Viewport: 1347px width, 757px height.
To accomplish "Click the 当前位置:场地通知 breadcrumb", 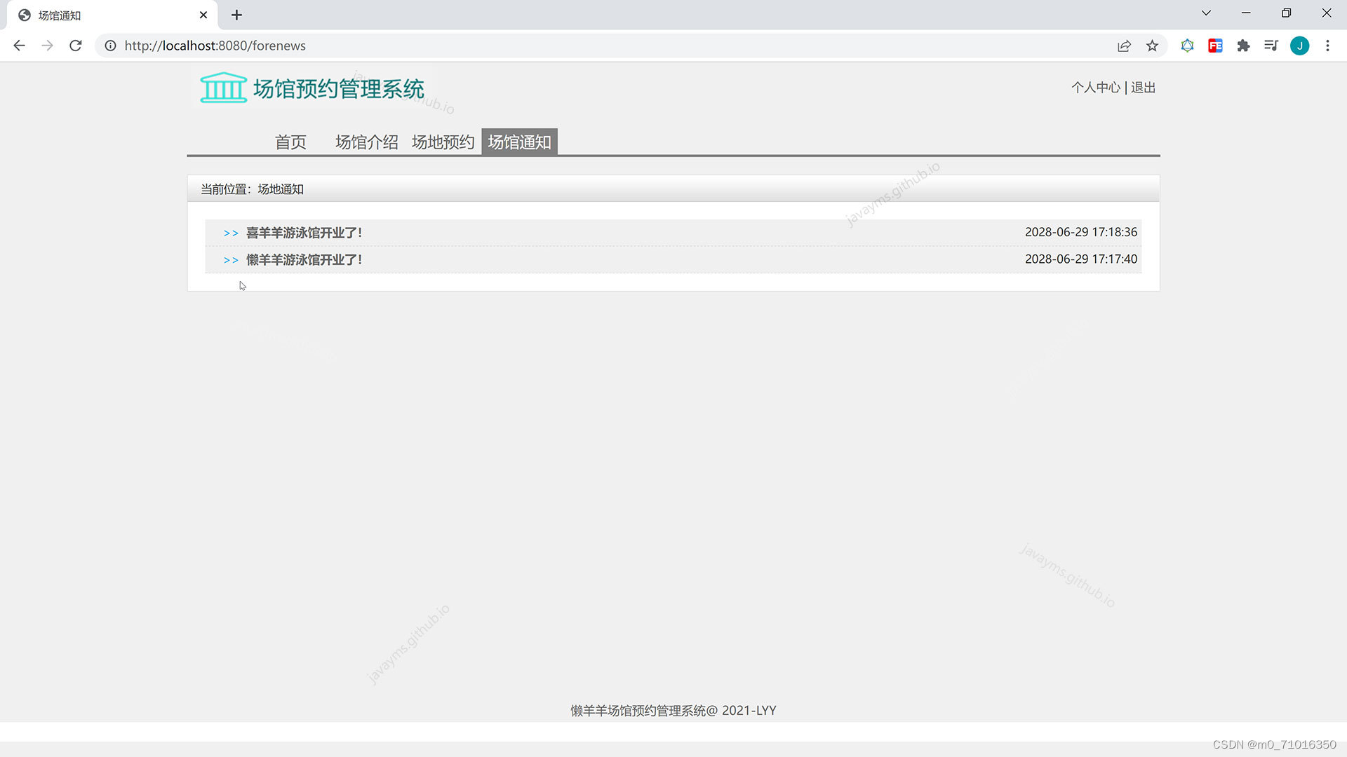I will click(x=252, y=189).
